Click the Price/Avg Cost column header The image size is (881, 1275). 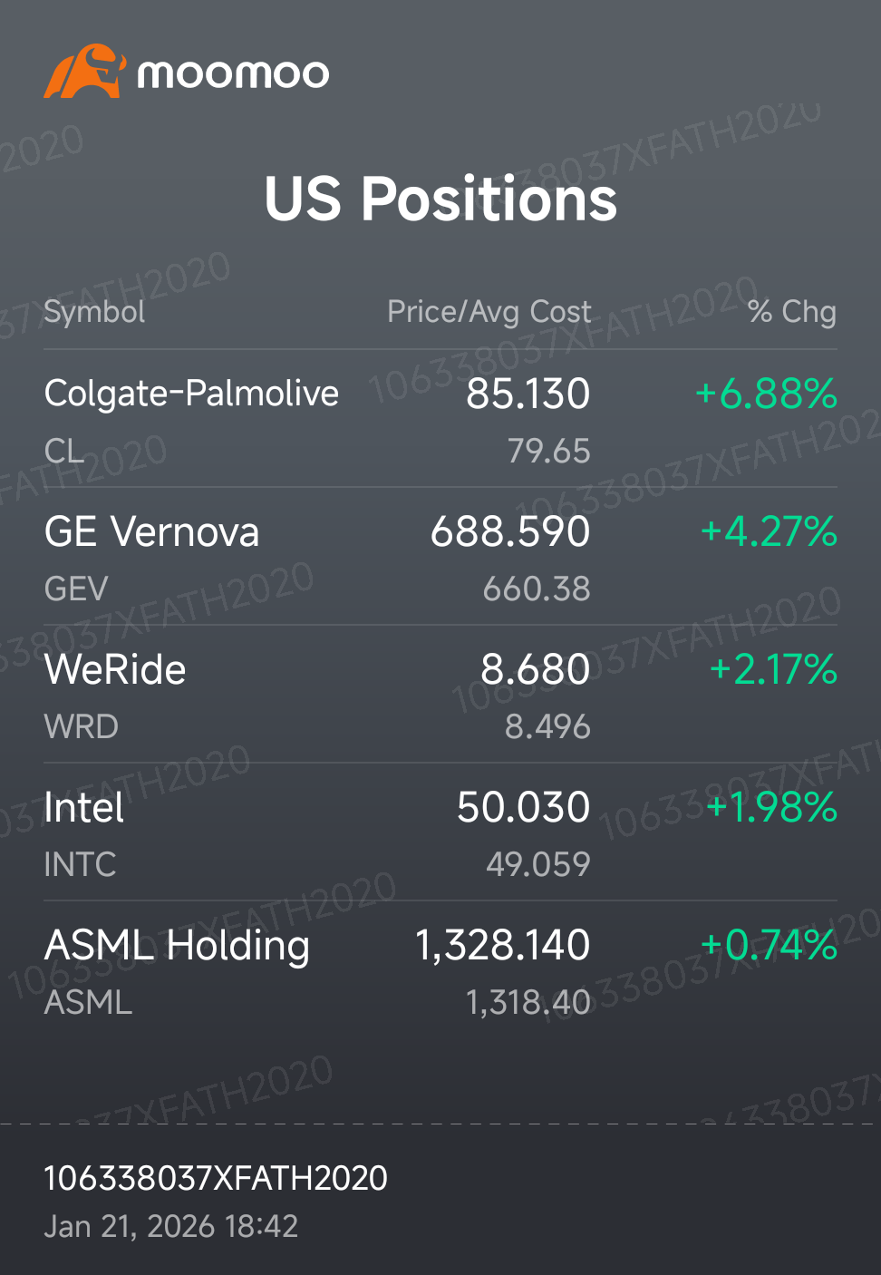[489, 312]
